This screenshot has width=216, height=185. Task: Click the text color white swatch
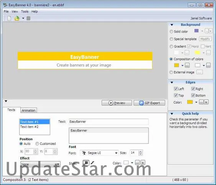point(126,162)
